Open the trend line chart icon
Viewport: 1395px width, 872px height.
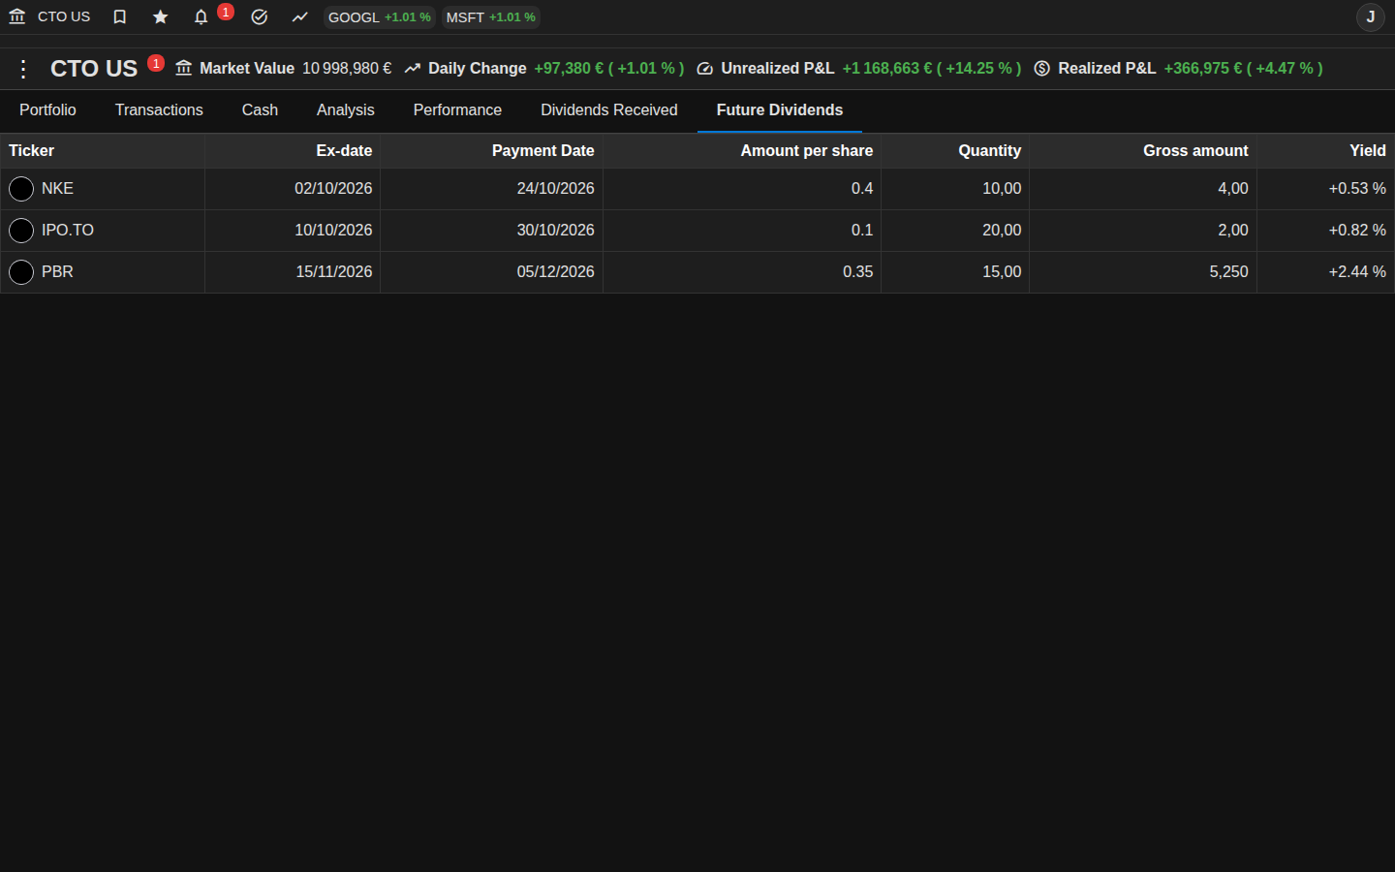300,16
